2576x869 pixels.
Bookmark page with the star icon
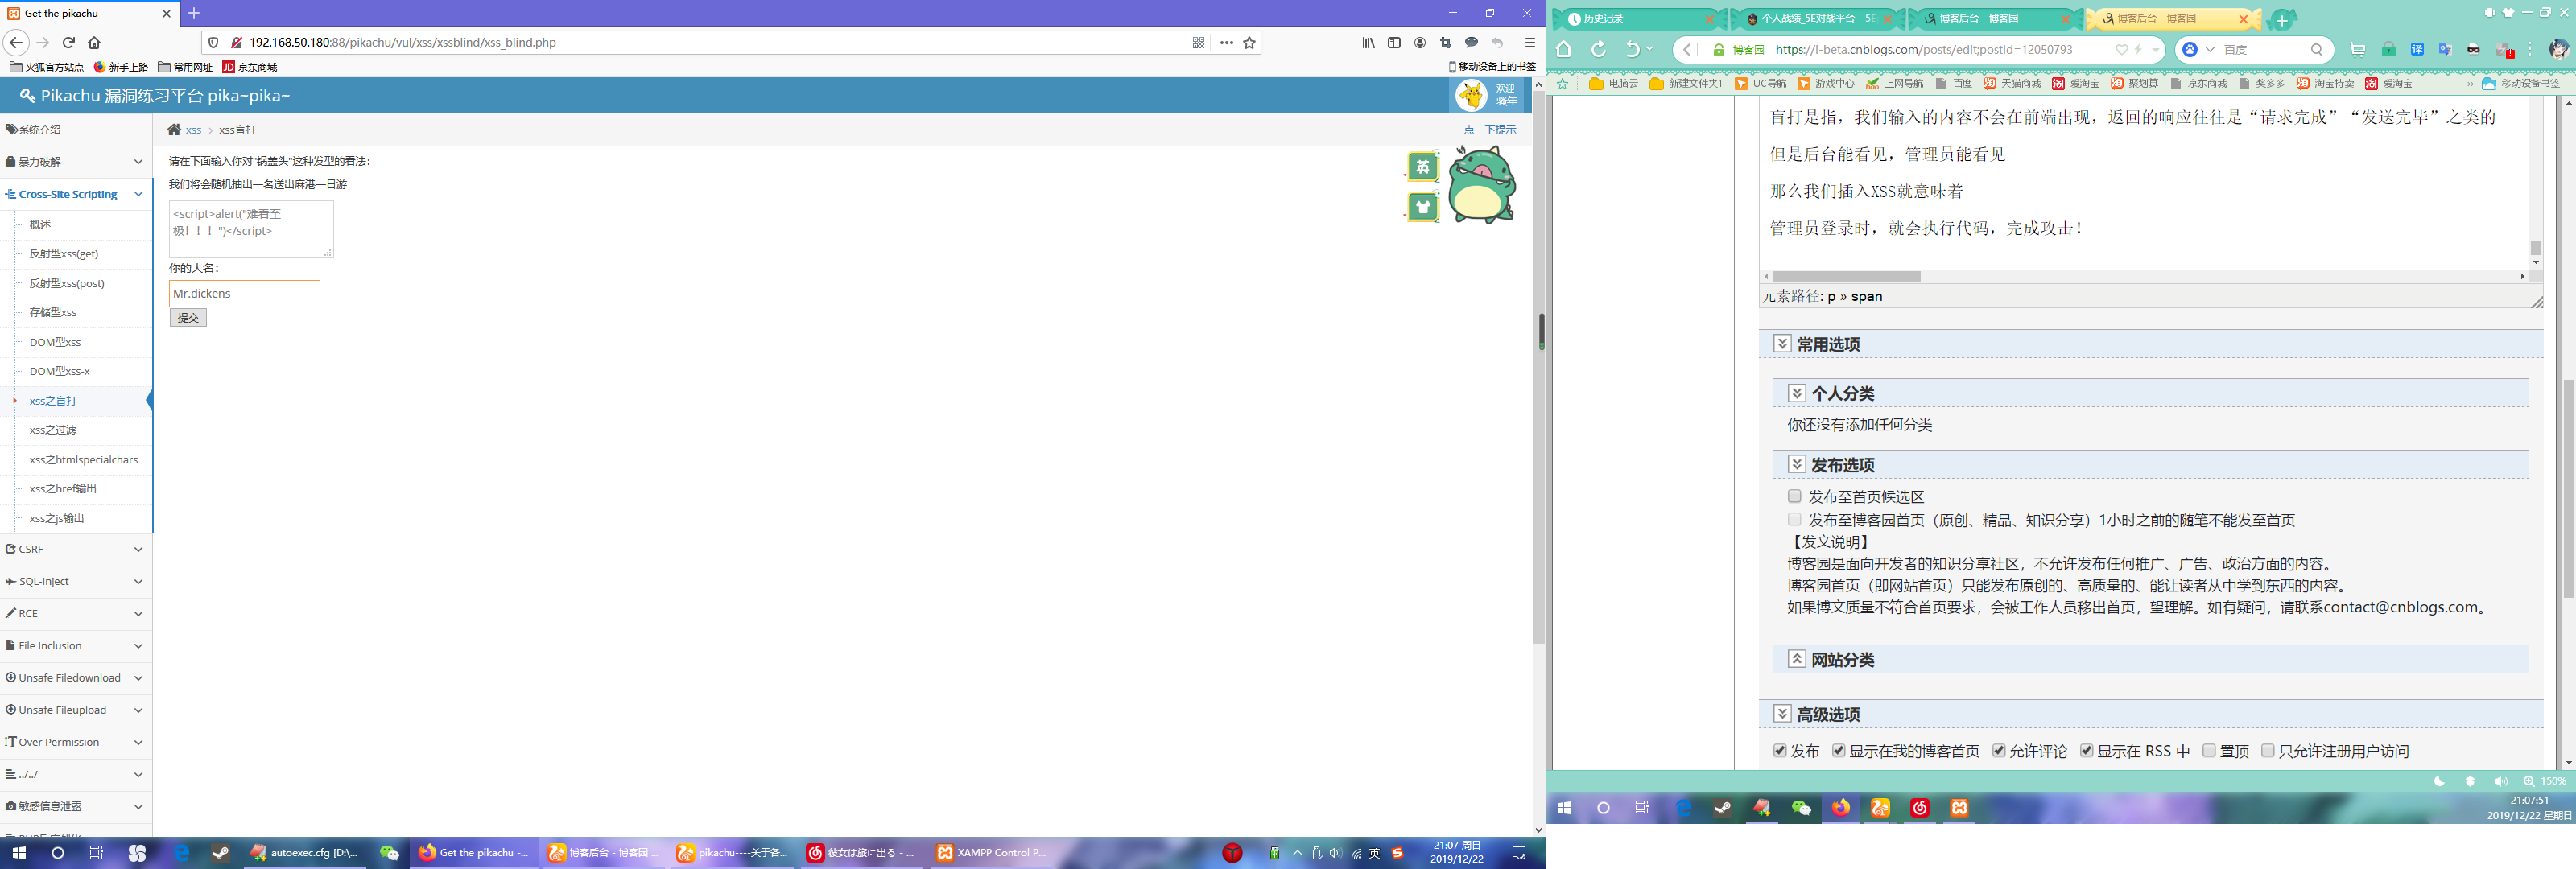coord(1249,43)
